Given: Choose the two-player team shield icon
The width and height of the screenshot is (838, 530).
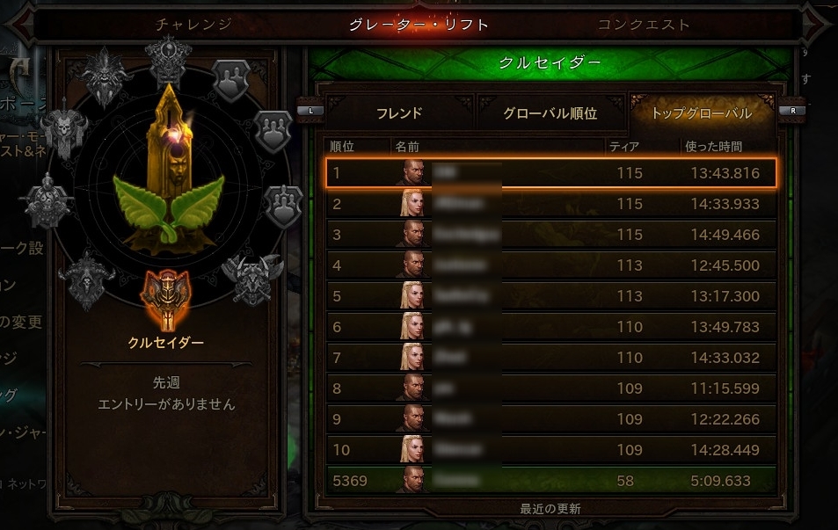Looking at the screenshot, I should point(231,81).
